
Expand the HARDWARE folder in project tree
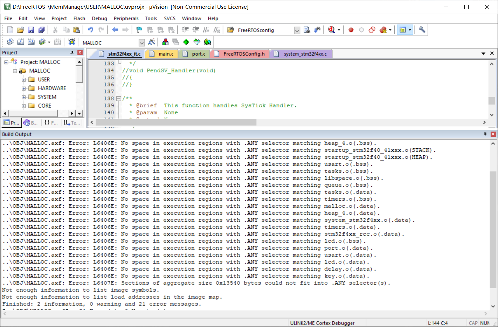(23, 88)
